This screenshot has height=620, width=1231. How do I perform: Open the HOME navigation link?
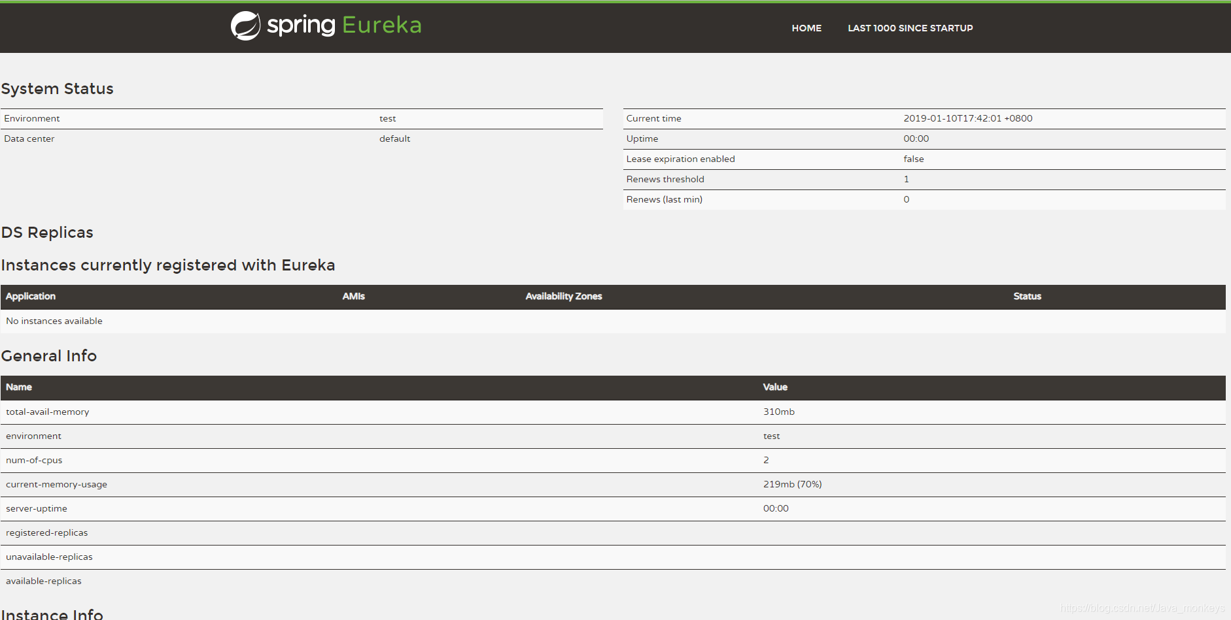[806, 28]
